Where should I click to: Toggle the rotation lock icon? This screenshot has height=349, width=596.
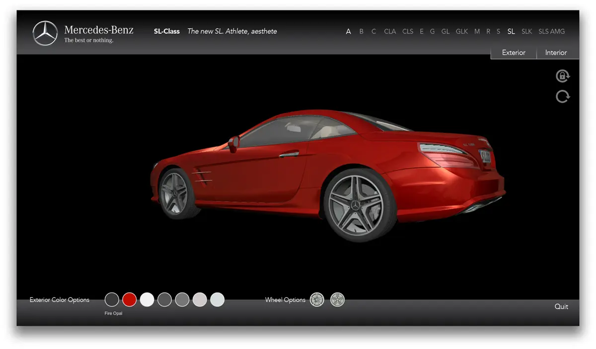click(563, 76)
